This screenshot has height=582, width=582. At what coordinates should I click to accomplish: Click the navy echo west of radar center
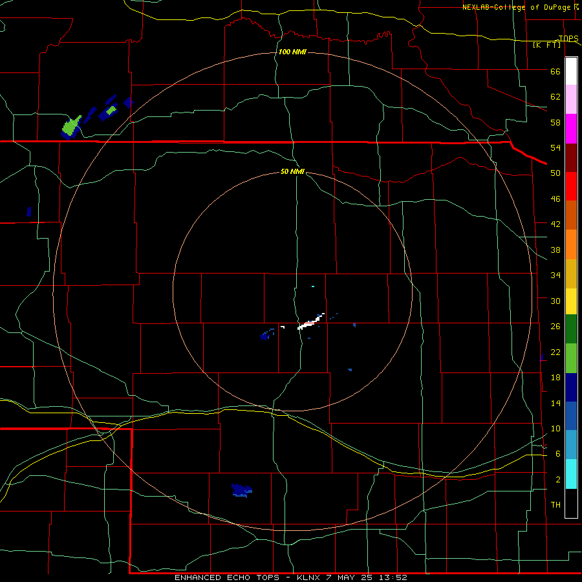pos(264,336)
